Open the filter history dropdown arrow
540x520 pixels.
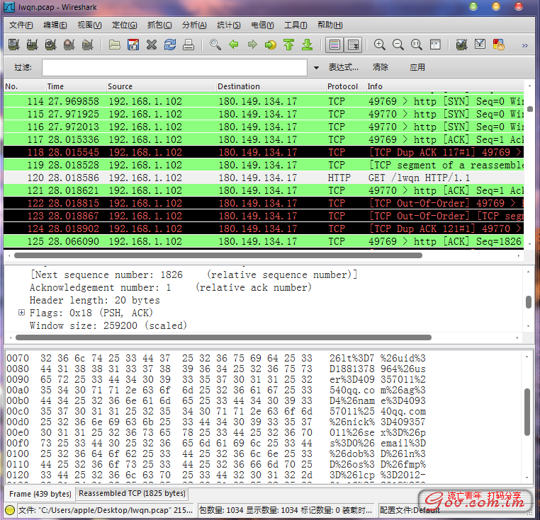coord(316,68)
